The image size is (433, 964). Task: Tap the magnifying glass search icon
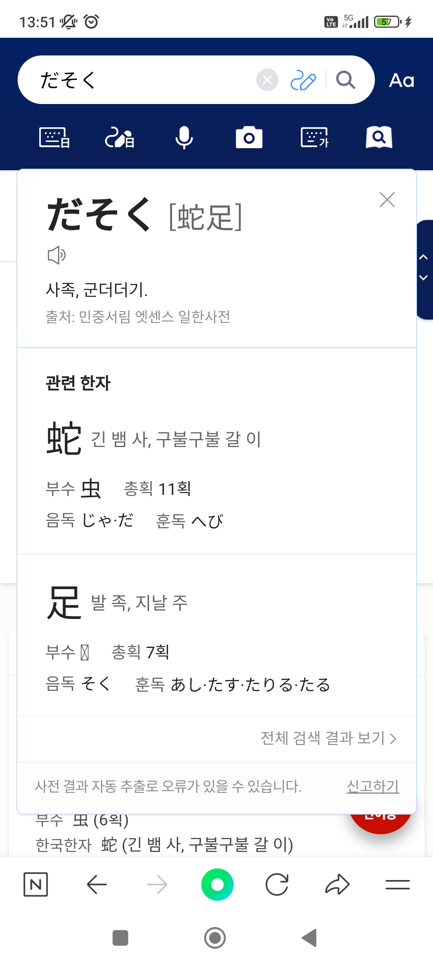pos(345,80)
